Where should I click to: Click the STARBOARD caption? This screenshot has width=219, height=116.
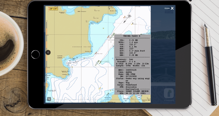169,100
